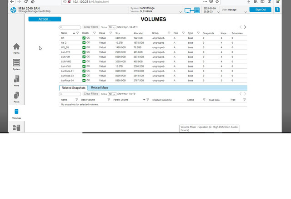Switch to the Related Maps tab

[x=100, y=87]
